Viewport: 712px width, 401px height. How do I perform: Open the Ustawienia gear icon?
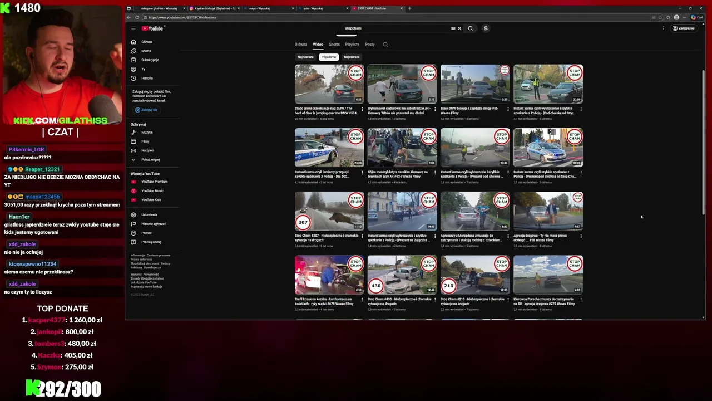[133, 214]
